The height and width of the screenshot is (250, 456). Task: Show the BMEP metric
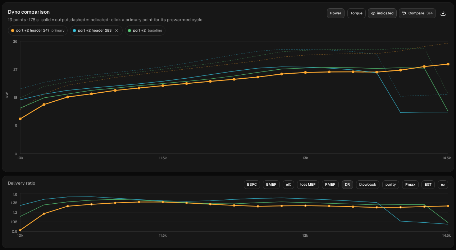271,185
